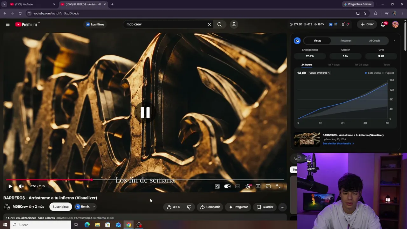The height and width of the screenshot is (229, 407).
Task: Reload the page
Action: [20, 13]
